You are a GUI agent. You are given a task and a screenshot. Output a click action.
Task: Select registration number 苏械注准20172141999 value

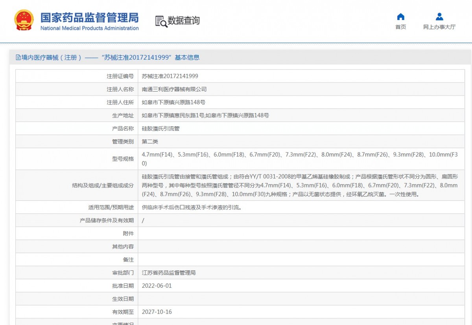coord(170,76)
